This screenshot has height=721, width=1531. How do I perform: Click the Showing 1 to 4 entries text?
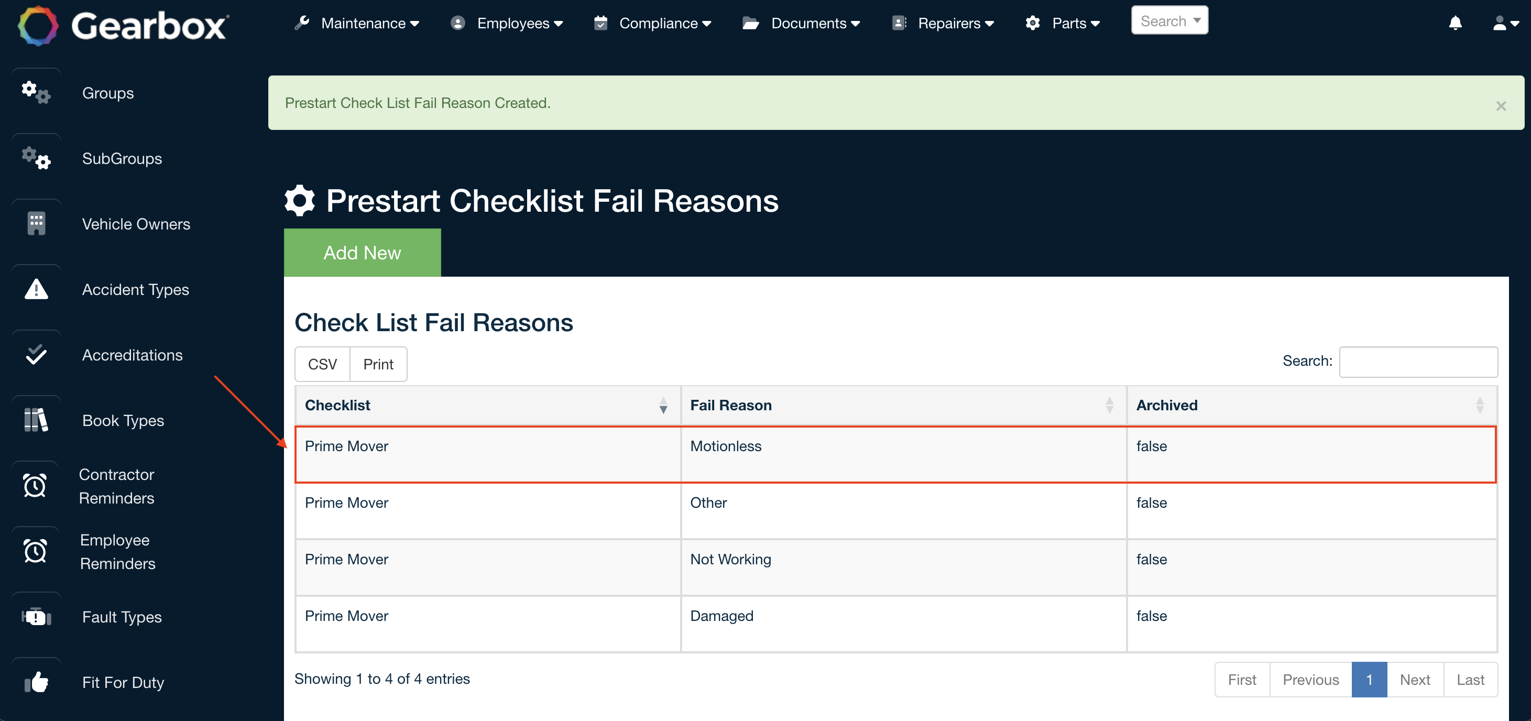click(382, 679)
